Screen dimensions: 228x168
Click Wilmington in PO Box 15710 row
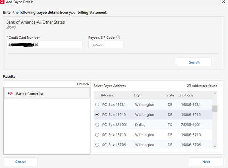144,135
